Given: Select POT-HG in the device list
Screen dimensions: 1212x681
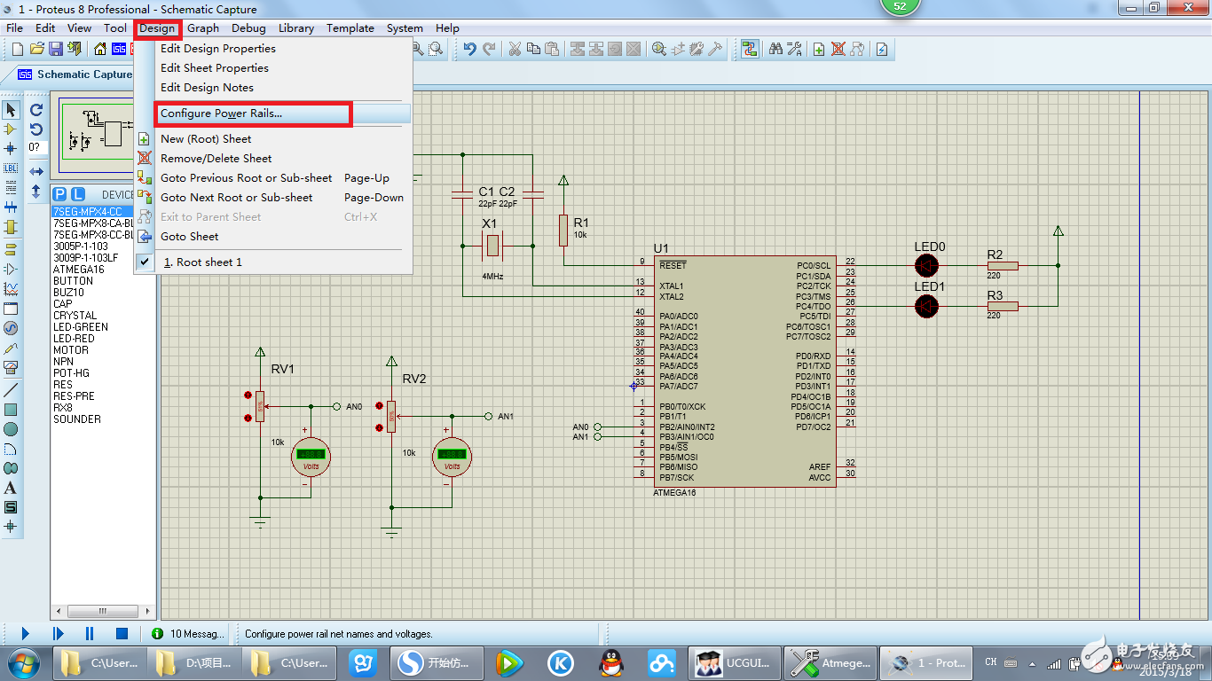Looking at the screenshot, I should (71, 373).
